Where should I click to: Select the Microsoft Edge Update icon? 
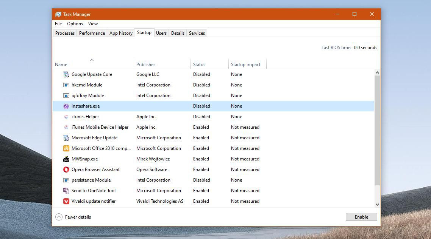[x=66, y=138]
